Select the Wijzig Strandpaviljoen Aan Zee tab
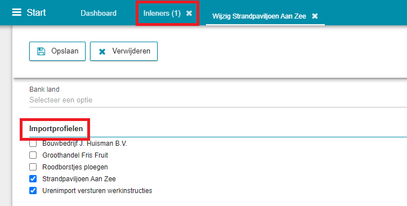Screen dimensions: 407x206 [x=259, y=16]
